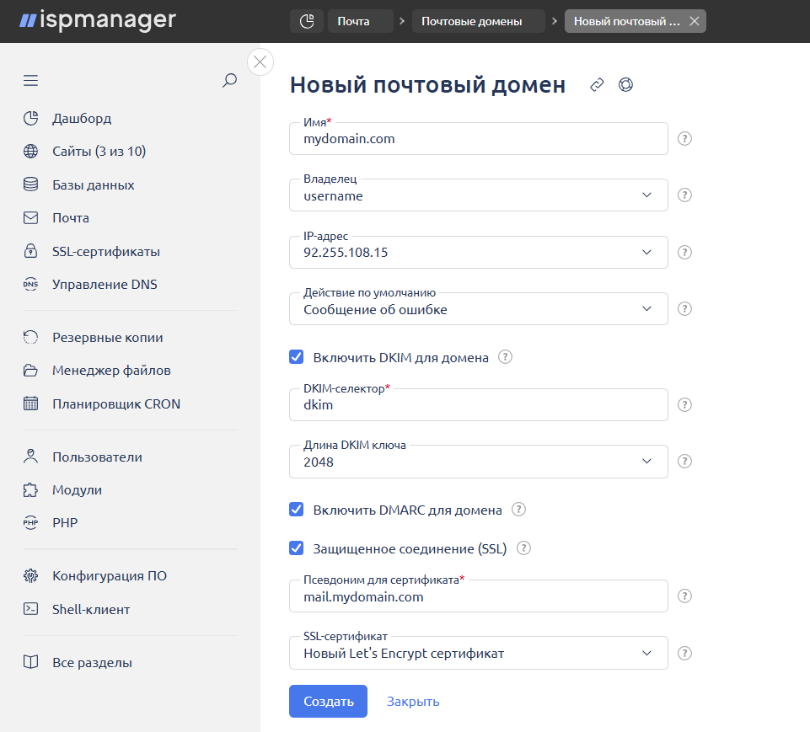Open SSL certificates in the sidebar
This screenshot has width=810, height=732.
105,251
